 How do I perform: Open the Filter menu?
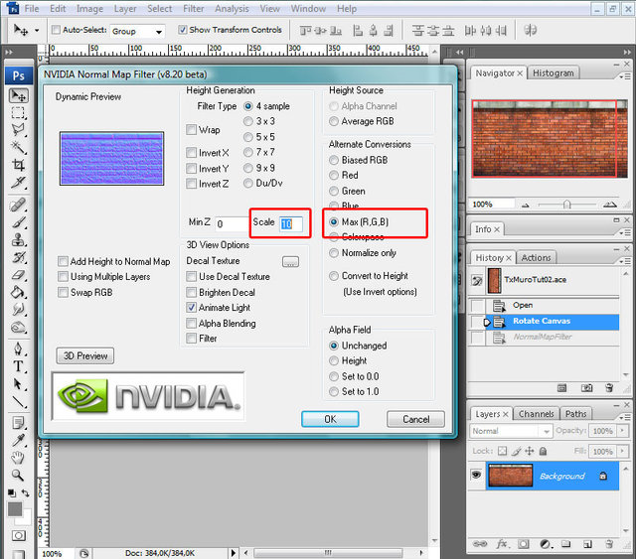[193, 9]
